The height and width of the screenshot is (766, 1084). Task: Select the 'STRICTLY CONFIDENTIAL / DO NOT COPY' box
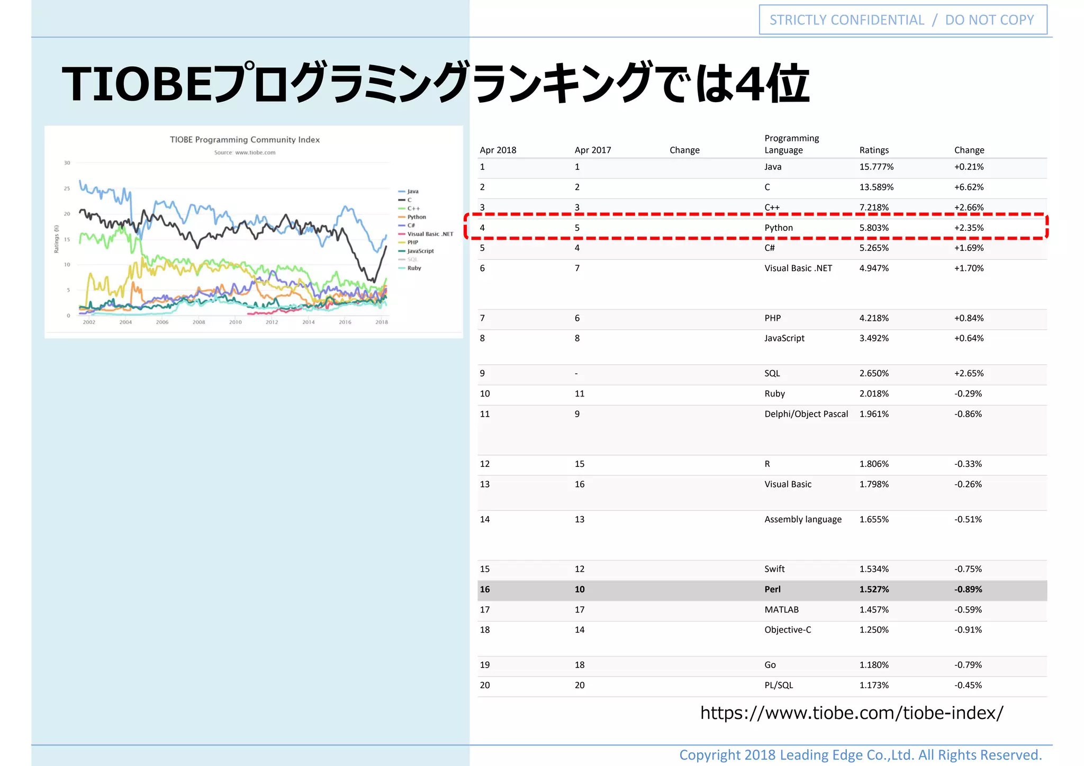[903, 20]
